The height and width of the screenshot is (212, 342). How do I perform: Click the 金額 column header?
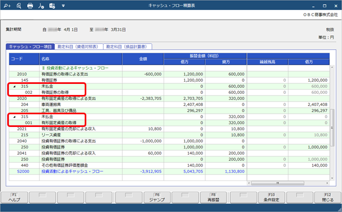coord(143,59)
